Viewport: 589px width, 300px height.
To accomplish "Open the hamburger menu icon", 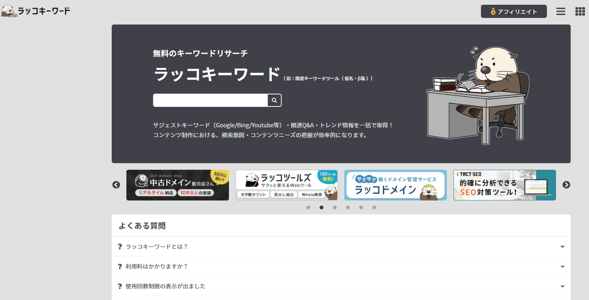I will point(560,11).
